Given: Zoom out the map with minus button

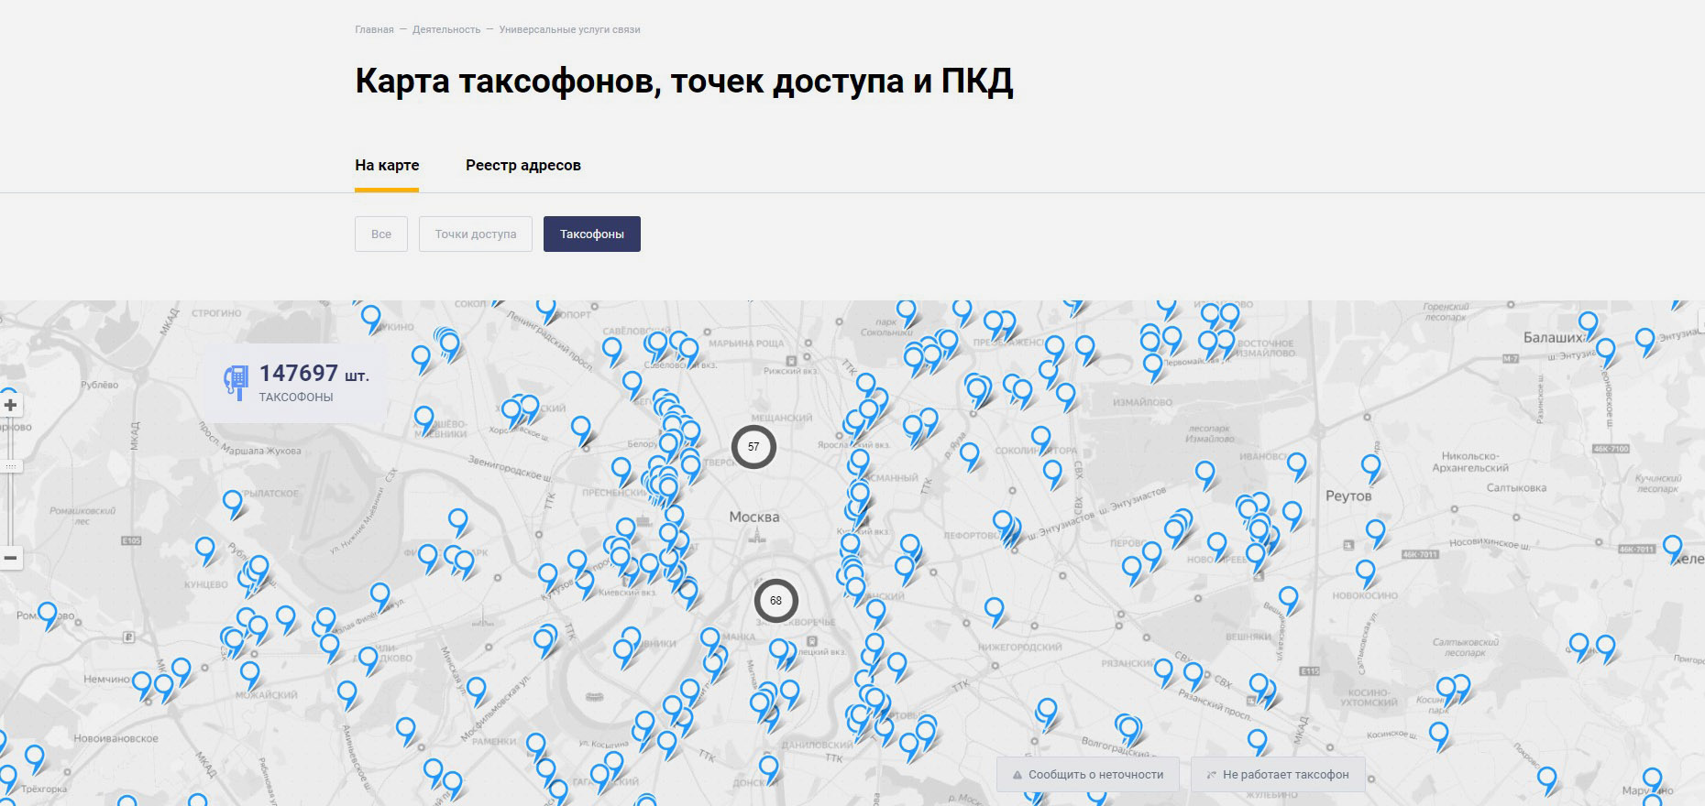Looking at the screenshot, I should point(10,557).
